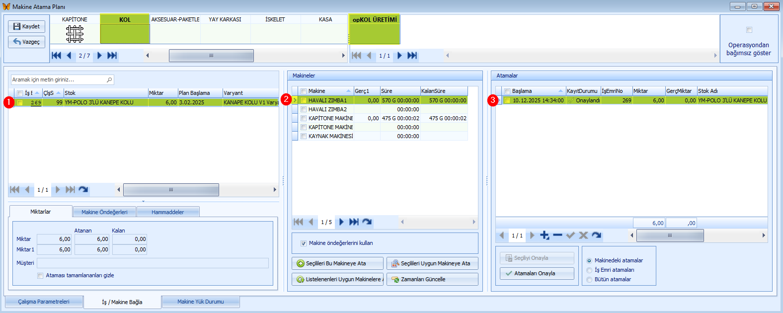783x313 pixels.
Task: Go to first operation record in top navigator
Action: point(57,56)
